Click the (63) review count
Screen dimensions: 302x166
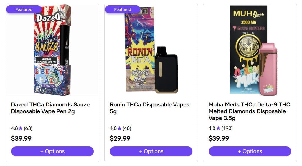(x=28, y=128)
